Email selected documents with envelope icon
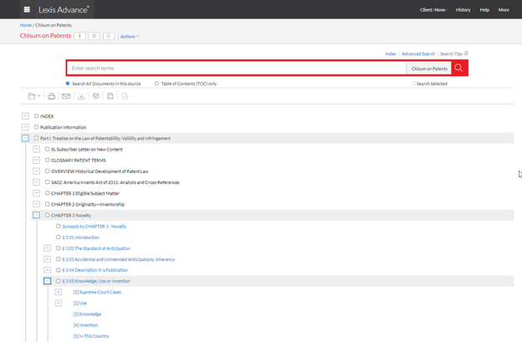The image size is (522, 342). [66, 96]
